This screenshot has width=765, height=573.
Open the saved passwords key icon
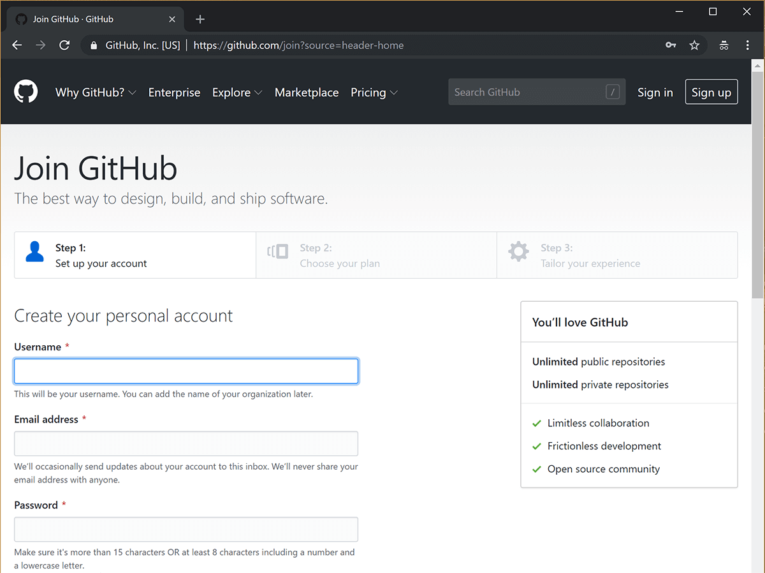point(671,45)
